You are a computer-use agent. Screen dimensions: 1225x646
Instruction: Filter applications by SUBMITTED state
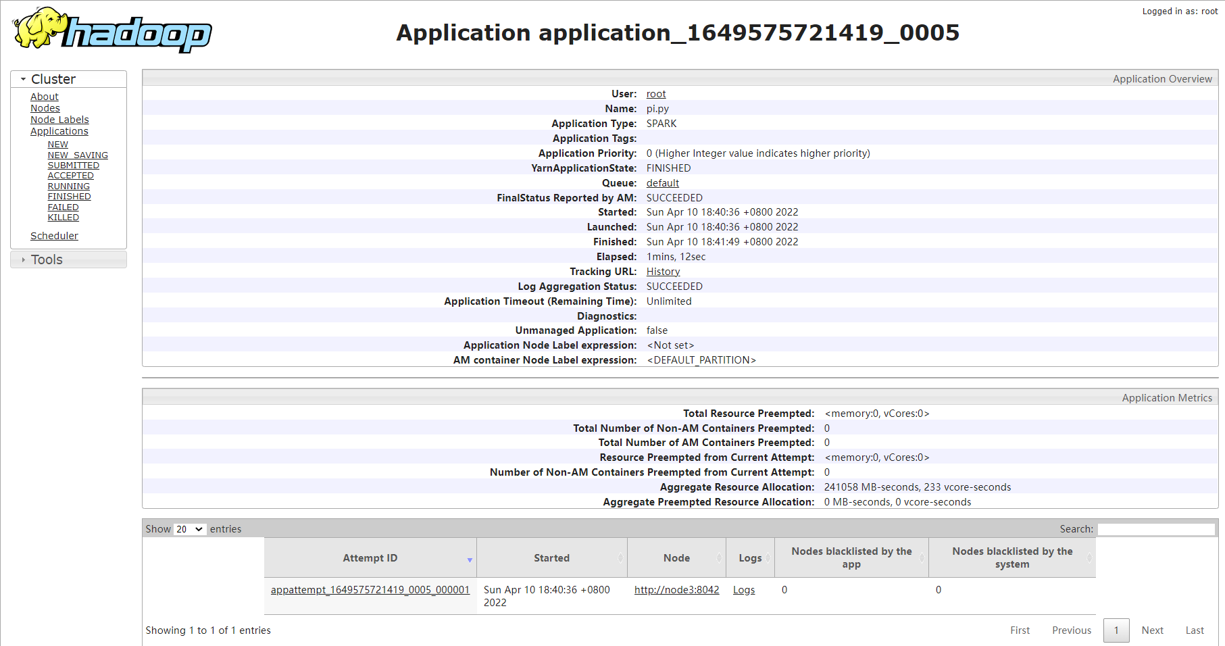74,166
